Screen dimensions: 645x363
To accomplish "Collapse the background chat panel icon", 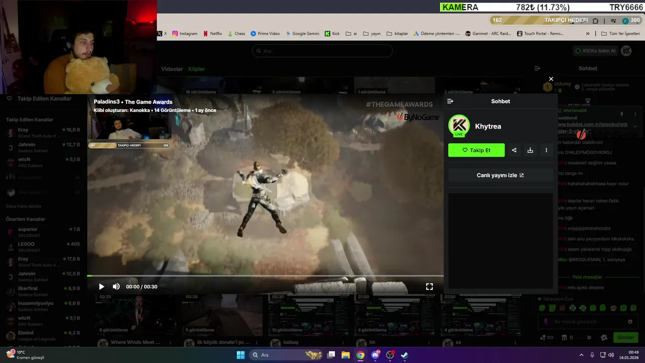I will point(537,69).
